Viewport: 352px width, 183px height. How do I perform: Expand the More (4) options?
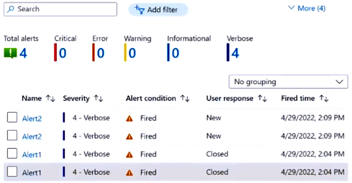point(307,8)
